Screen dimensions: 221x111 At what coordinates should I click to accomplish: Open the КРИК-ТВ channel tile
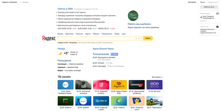[x=101, y=101]
